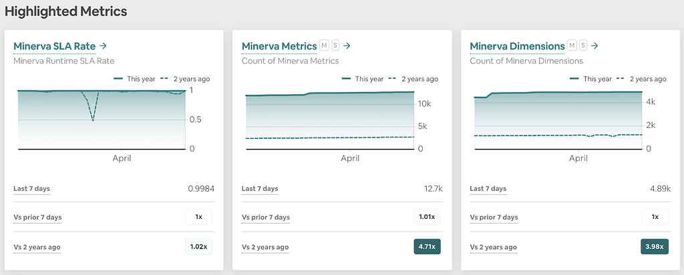Click the dip in the SLA Rate dashed line

click(x=92, y=119)
